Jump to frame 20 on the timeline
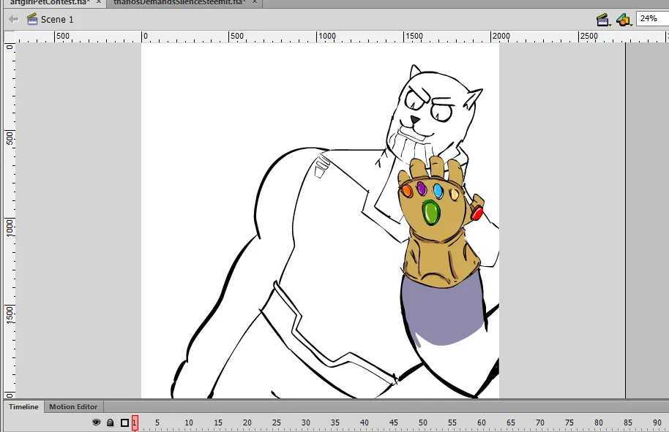The height and width of the screenshot is (432, 669). point(247,422)
